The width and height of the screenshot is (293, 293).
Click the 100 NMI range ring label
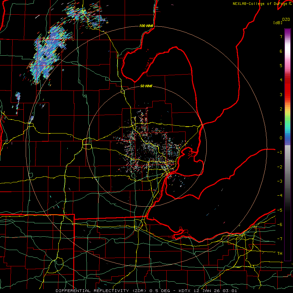[x=146, y=26]
